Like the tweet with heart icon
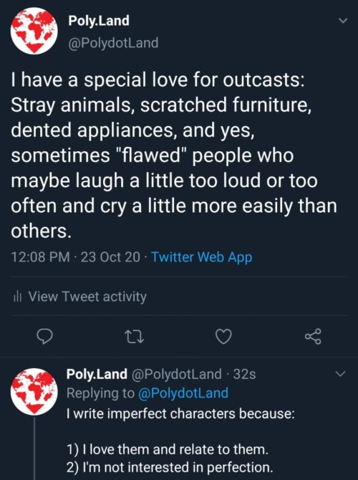358x480 pixels. point(223,337)
